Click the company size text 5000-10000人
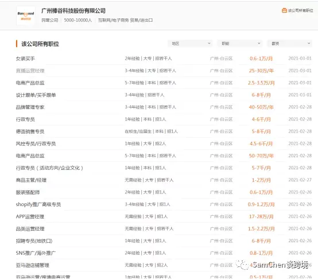The height and width of the screenshot is (279, 318). [78, 20]
